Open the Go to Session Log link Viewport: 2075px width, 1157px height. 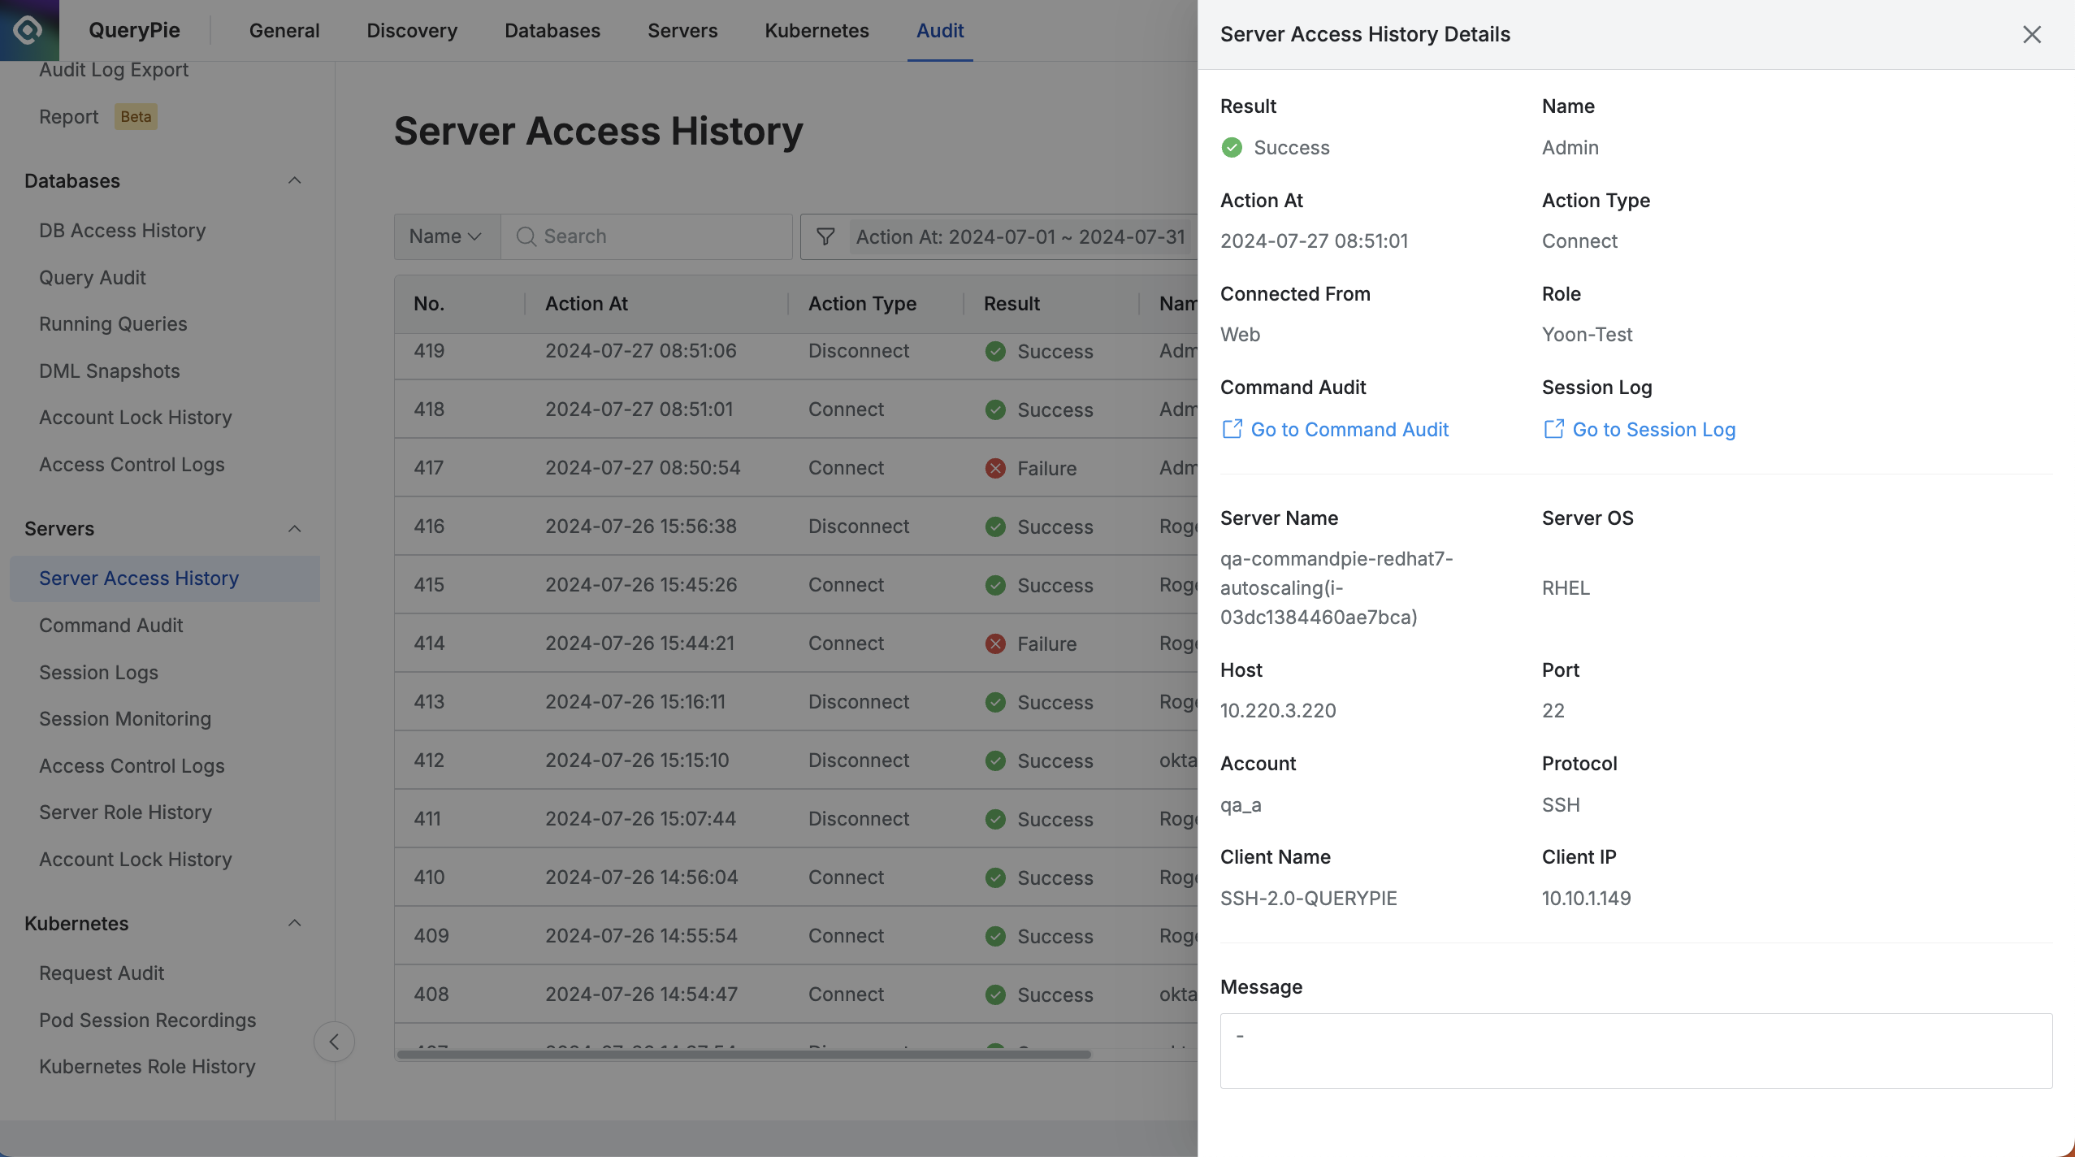(1653, 429)
